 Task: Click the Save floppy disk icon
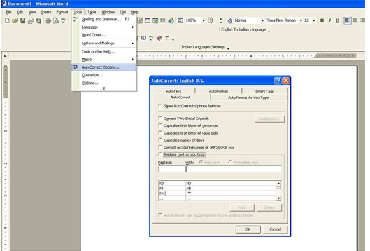[x=23, y=20]
